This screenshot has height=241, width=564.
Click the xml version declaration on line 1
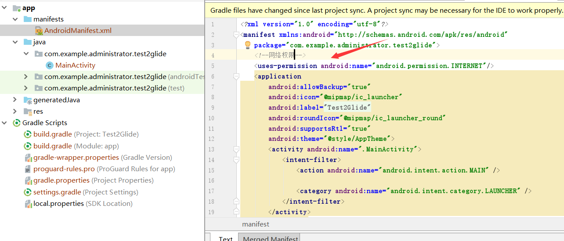click(315, 24)
